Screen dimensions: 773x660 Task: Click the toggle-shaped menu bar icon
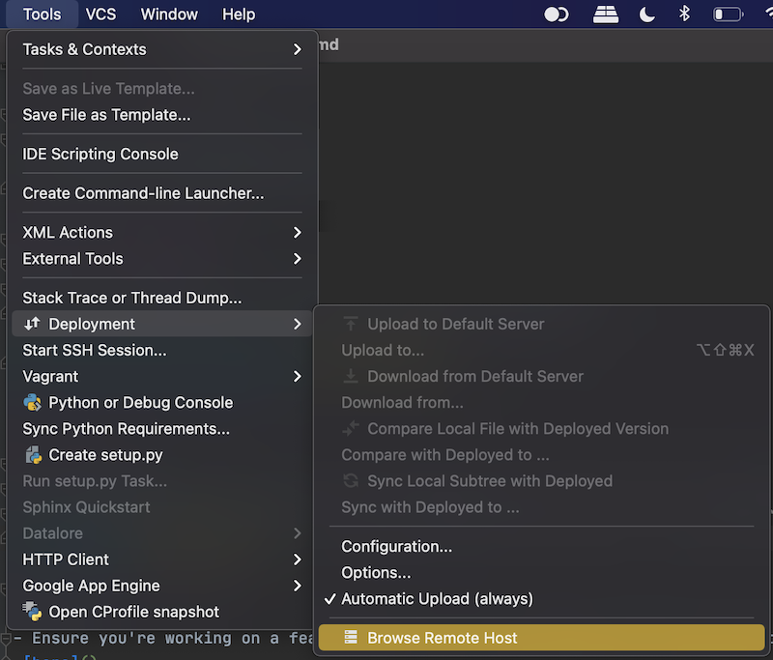coord(557,14)
